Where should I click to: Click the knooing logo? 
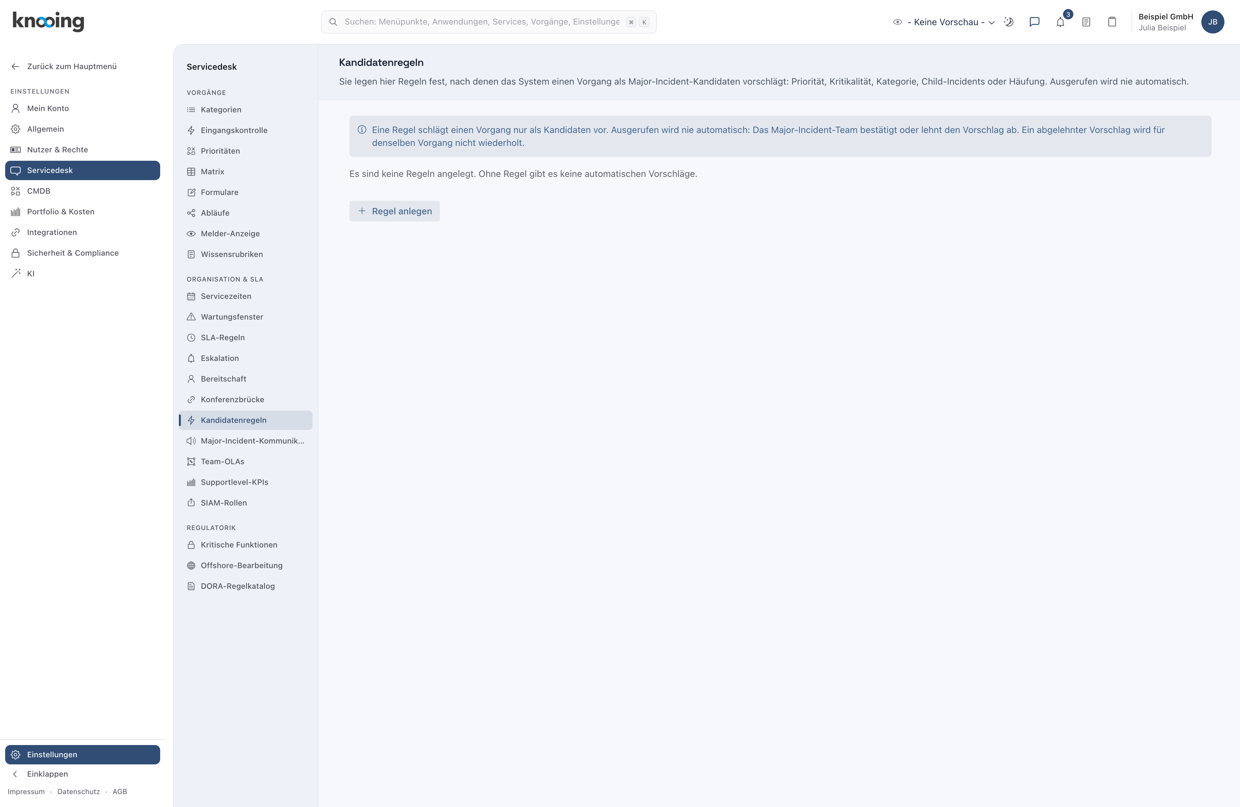48,21
